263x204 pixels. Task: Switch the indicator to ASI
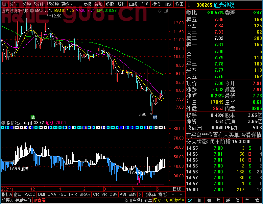click(123, 194)
